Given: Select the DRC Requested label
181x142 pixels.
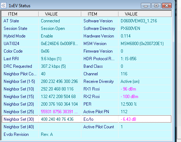Looking at the screenshot, I should tap(18, 66).
